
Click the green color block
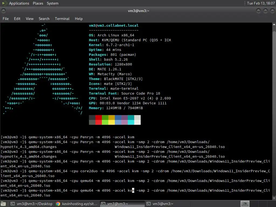(x=105, y=122)
